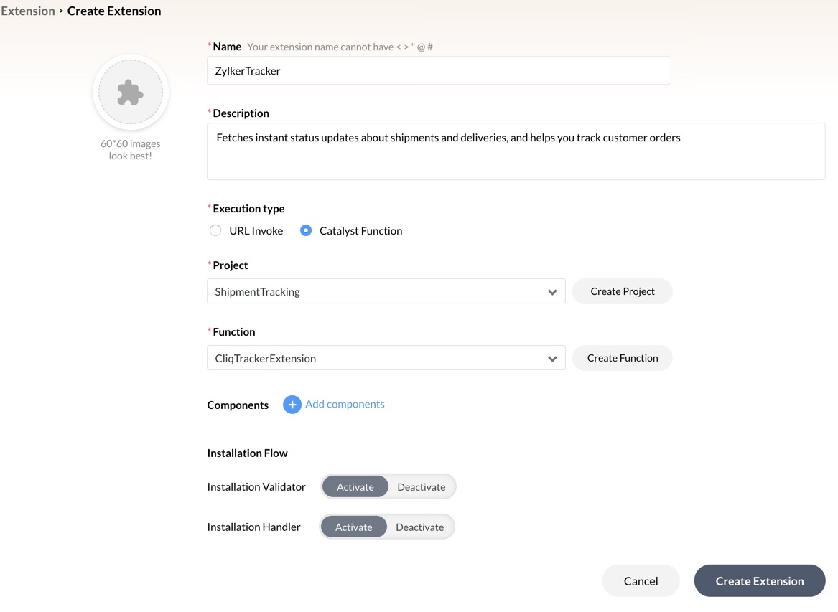Activate the Installation Validator toggle

click(x=355, y=486)
